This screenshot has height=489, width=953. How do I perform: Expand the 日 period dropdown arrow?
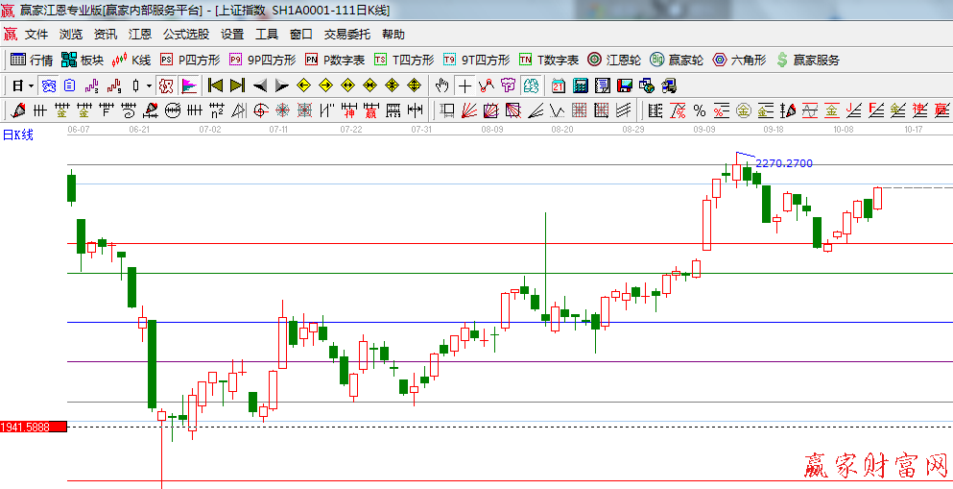click(31, 86)
